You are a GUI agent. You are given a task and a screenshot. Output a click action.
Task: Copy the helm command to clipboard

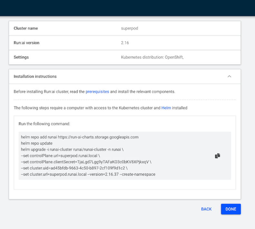click(x=217, y=156)
